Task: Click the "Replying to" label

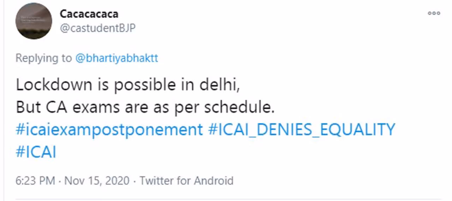Action: [x=43, y=58]
